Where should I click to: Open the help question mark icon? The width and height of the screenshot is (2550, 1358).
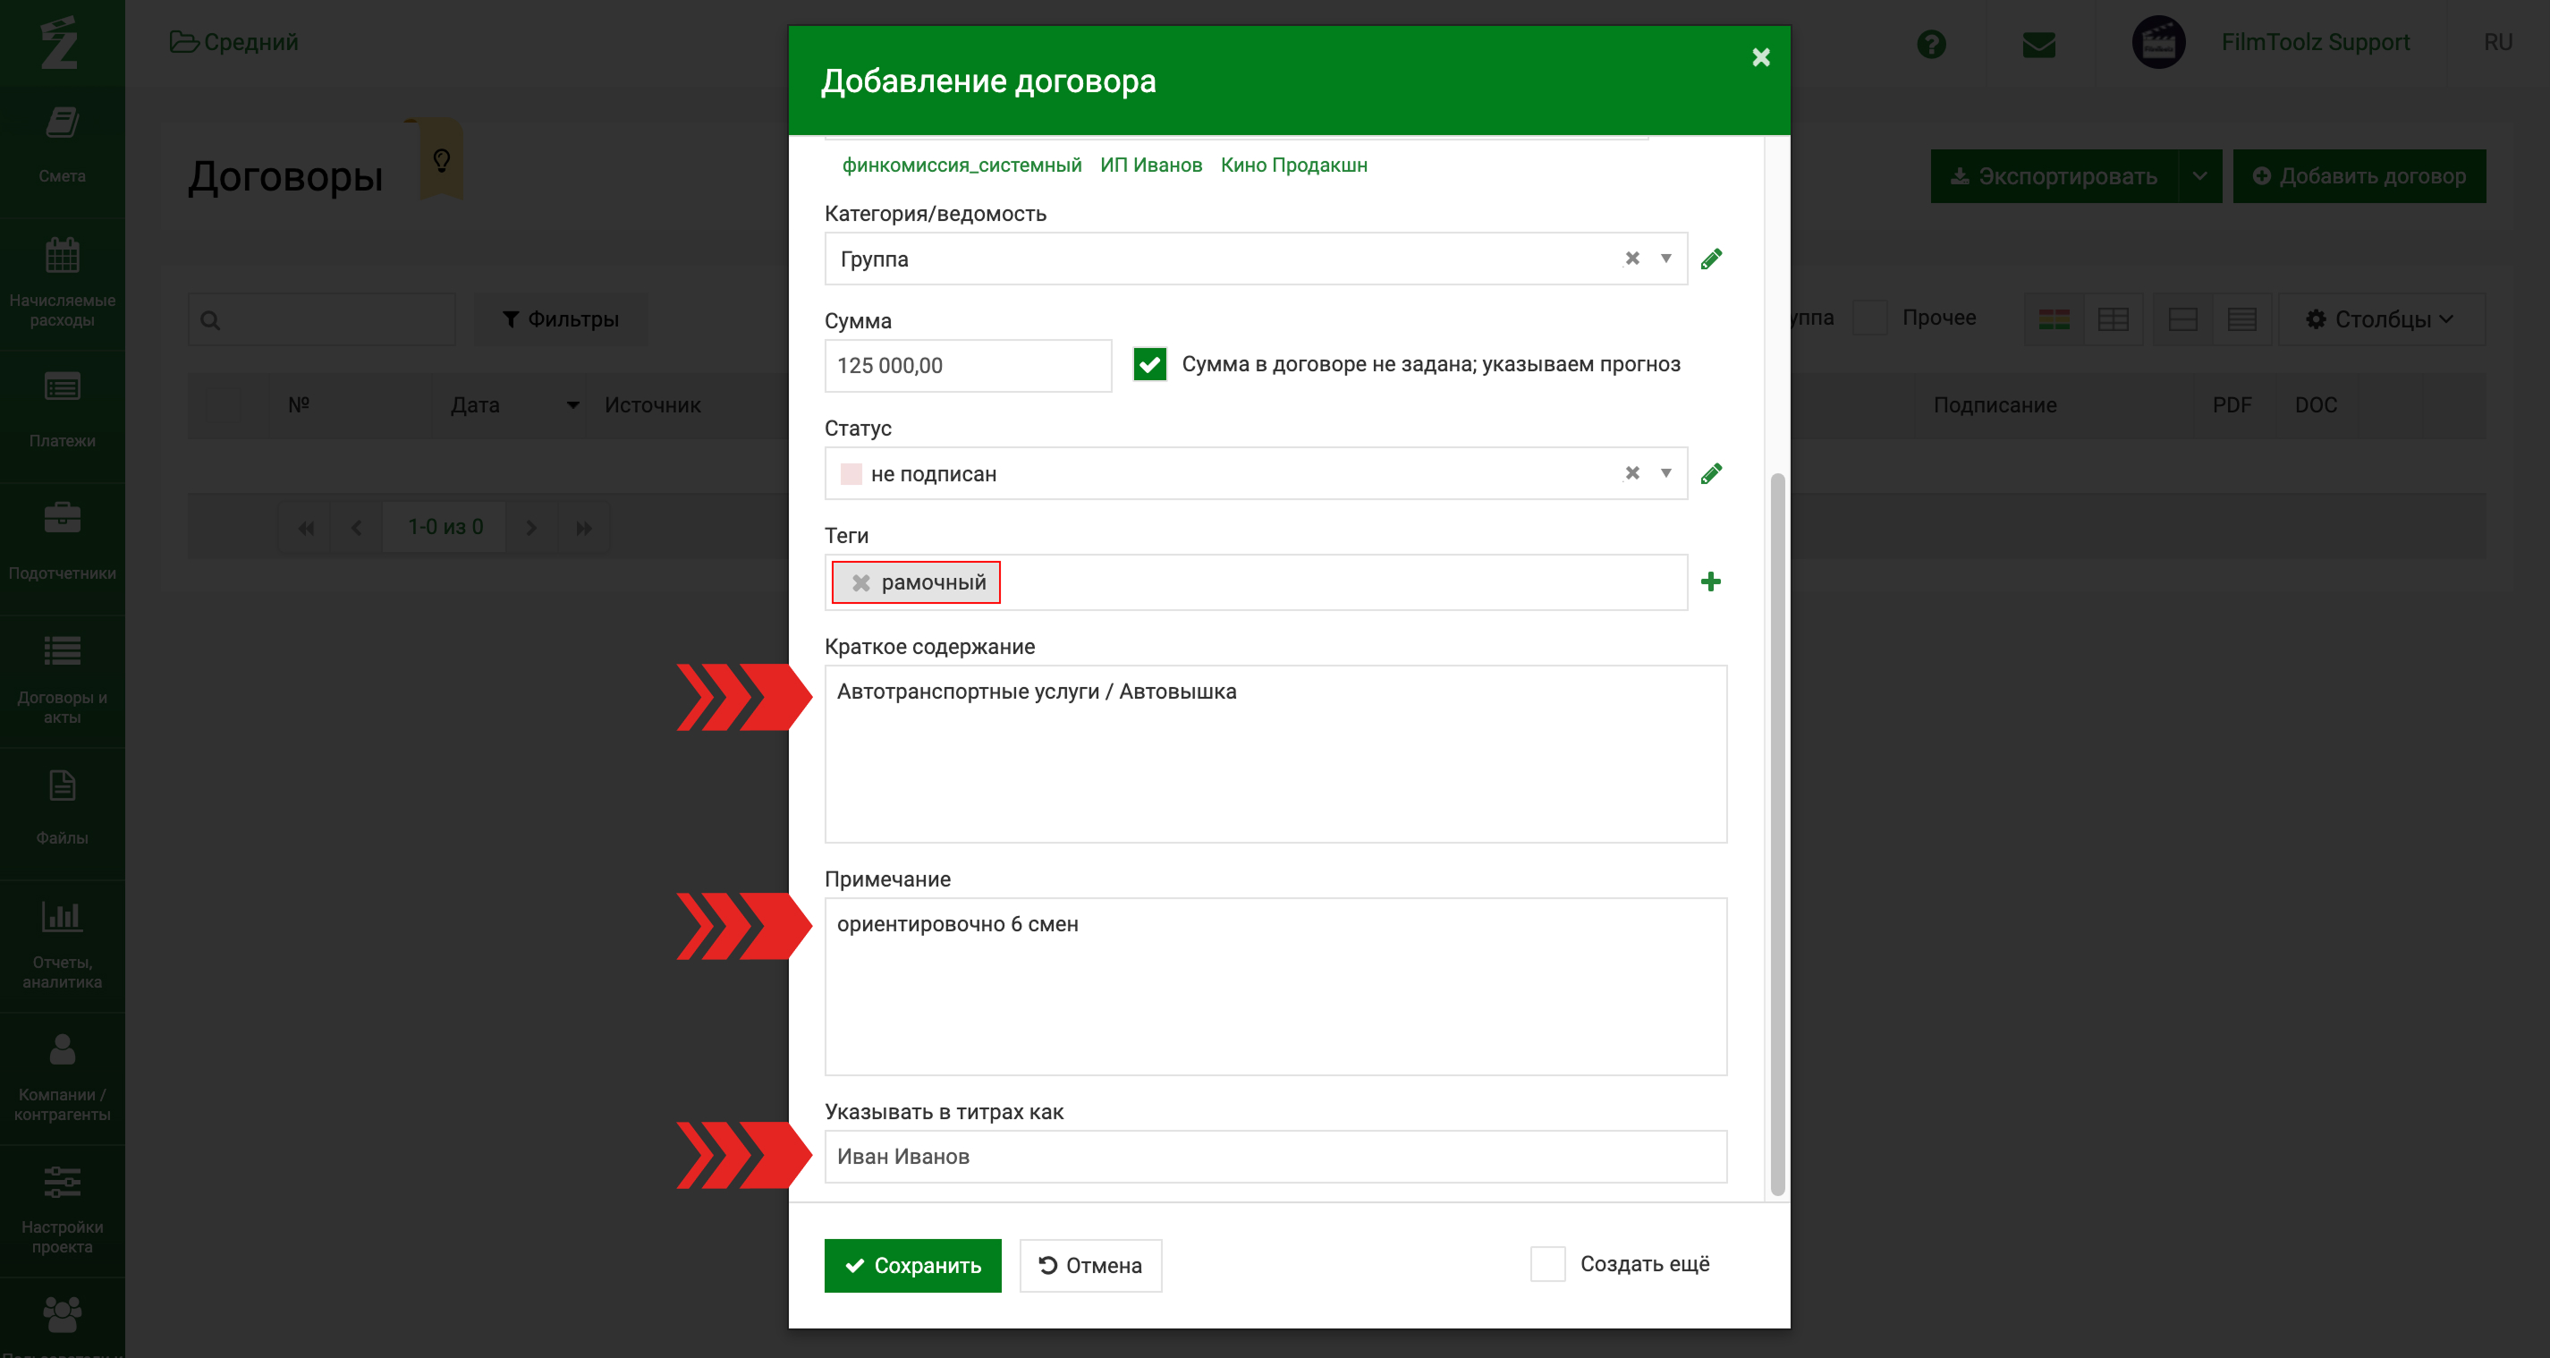click(x=1930, y=44)
